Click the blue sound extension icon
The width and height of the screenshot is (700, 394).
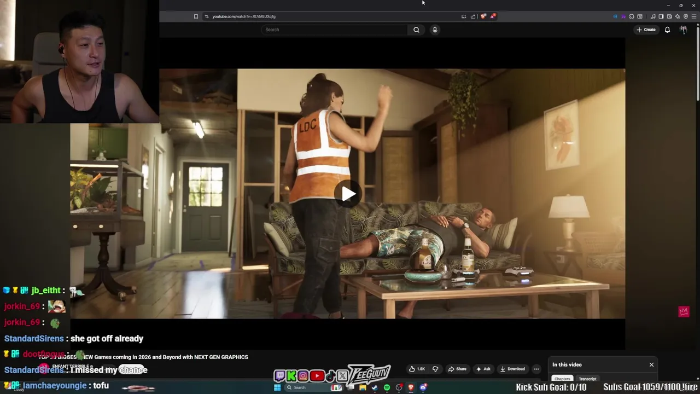tap(615, 16)
